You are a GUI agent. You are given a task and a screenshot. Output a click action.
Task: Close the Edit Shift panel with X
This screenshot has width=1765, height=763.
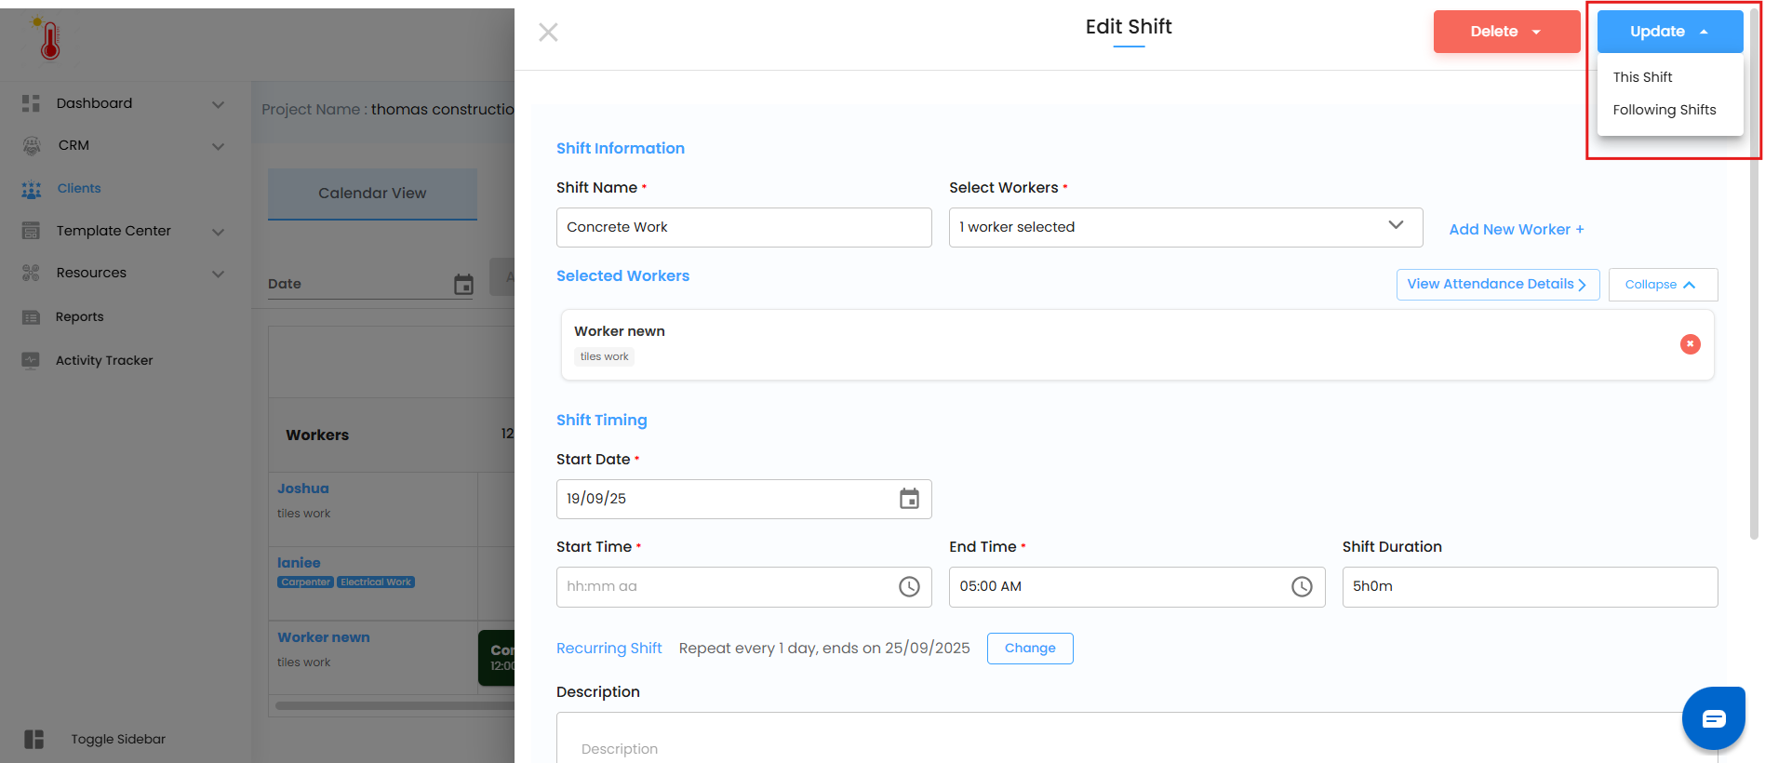point(548,33)
